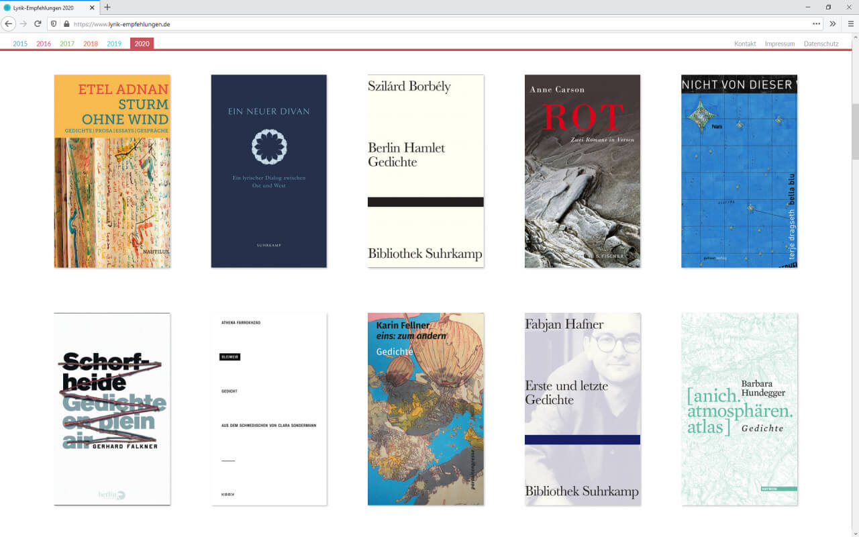Click the shield tracking protection icon
This screenshot has width=859, height=537.
point(54,23)
